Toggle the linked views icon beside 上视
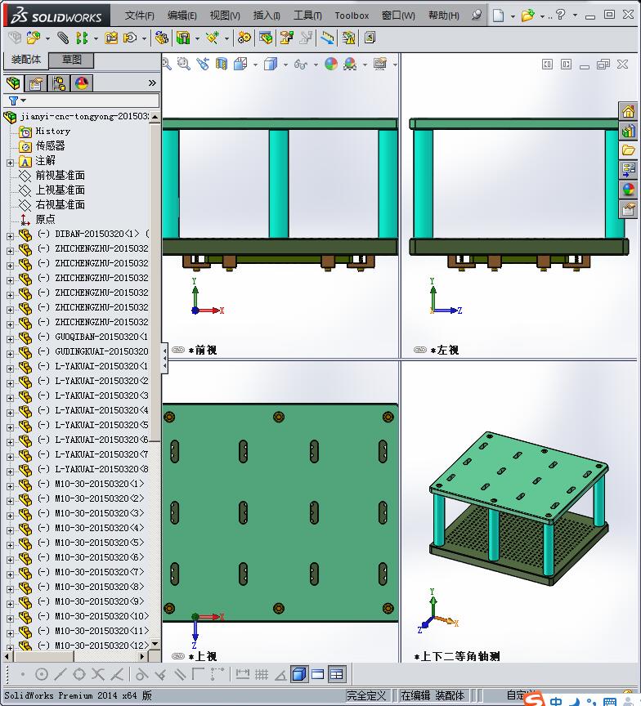Image resolution: width=641 pixels, height=706 pixels. tap(178, 656)
